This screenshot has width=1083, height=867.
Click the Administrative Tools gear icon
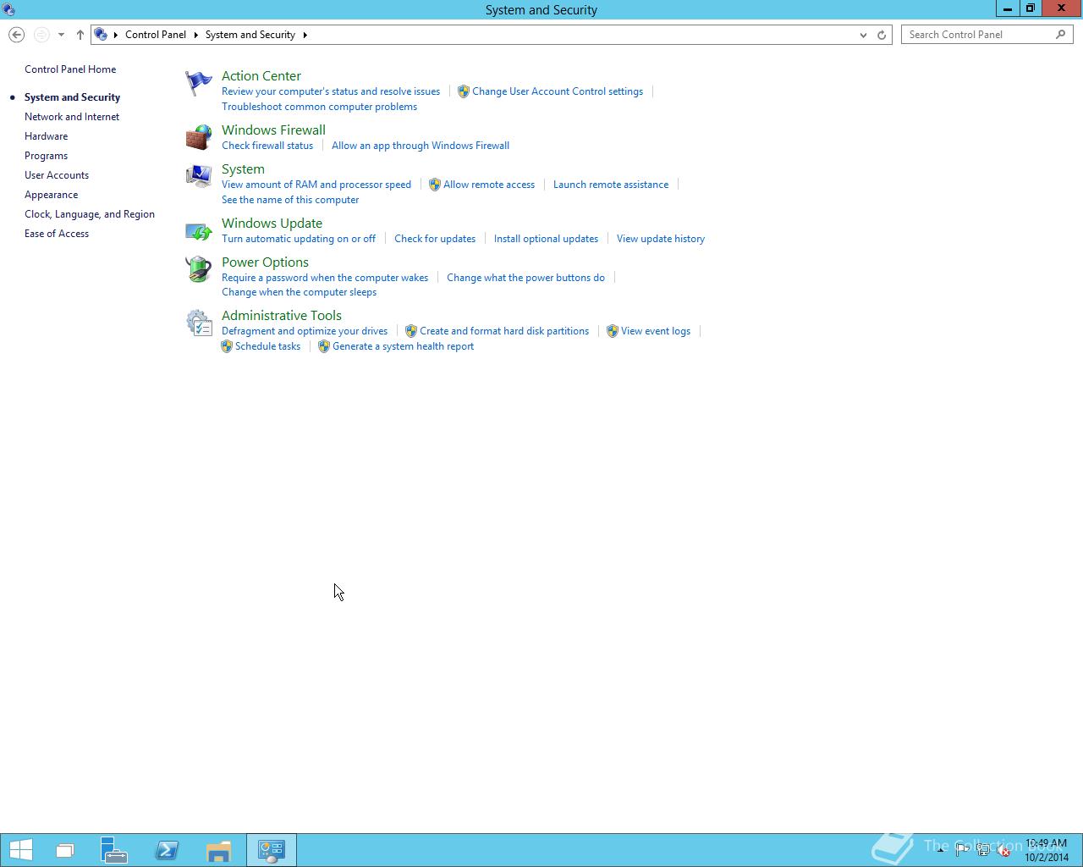coord(199,323)
